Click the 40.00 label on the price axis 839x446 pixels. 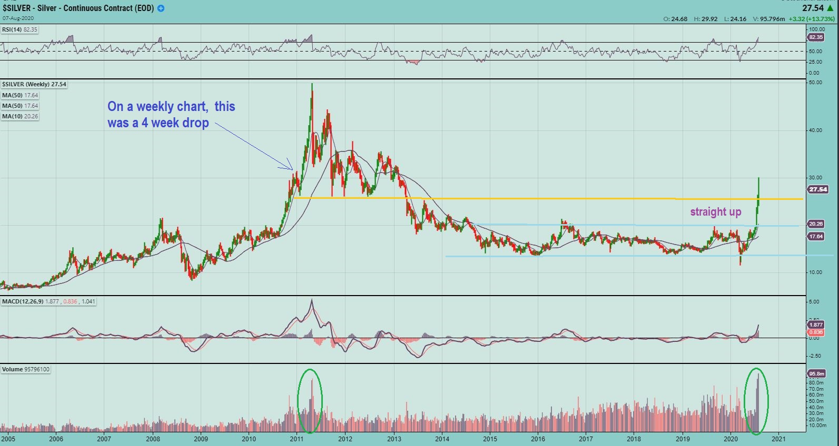pos(815,130)
